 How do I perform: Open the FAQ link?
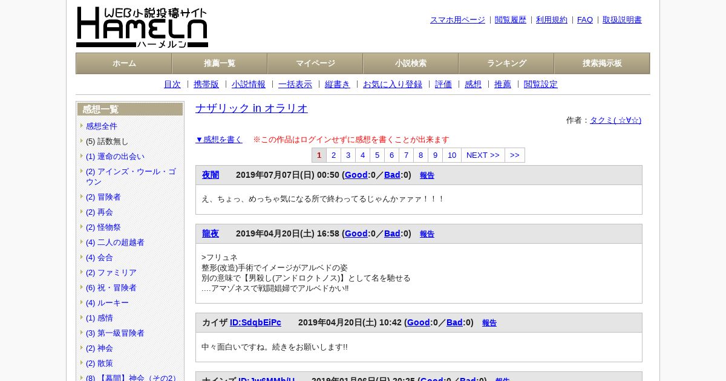585,20
